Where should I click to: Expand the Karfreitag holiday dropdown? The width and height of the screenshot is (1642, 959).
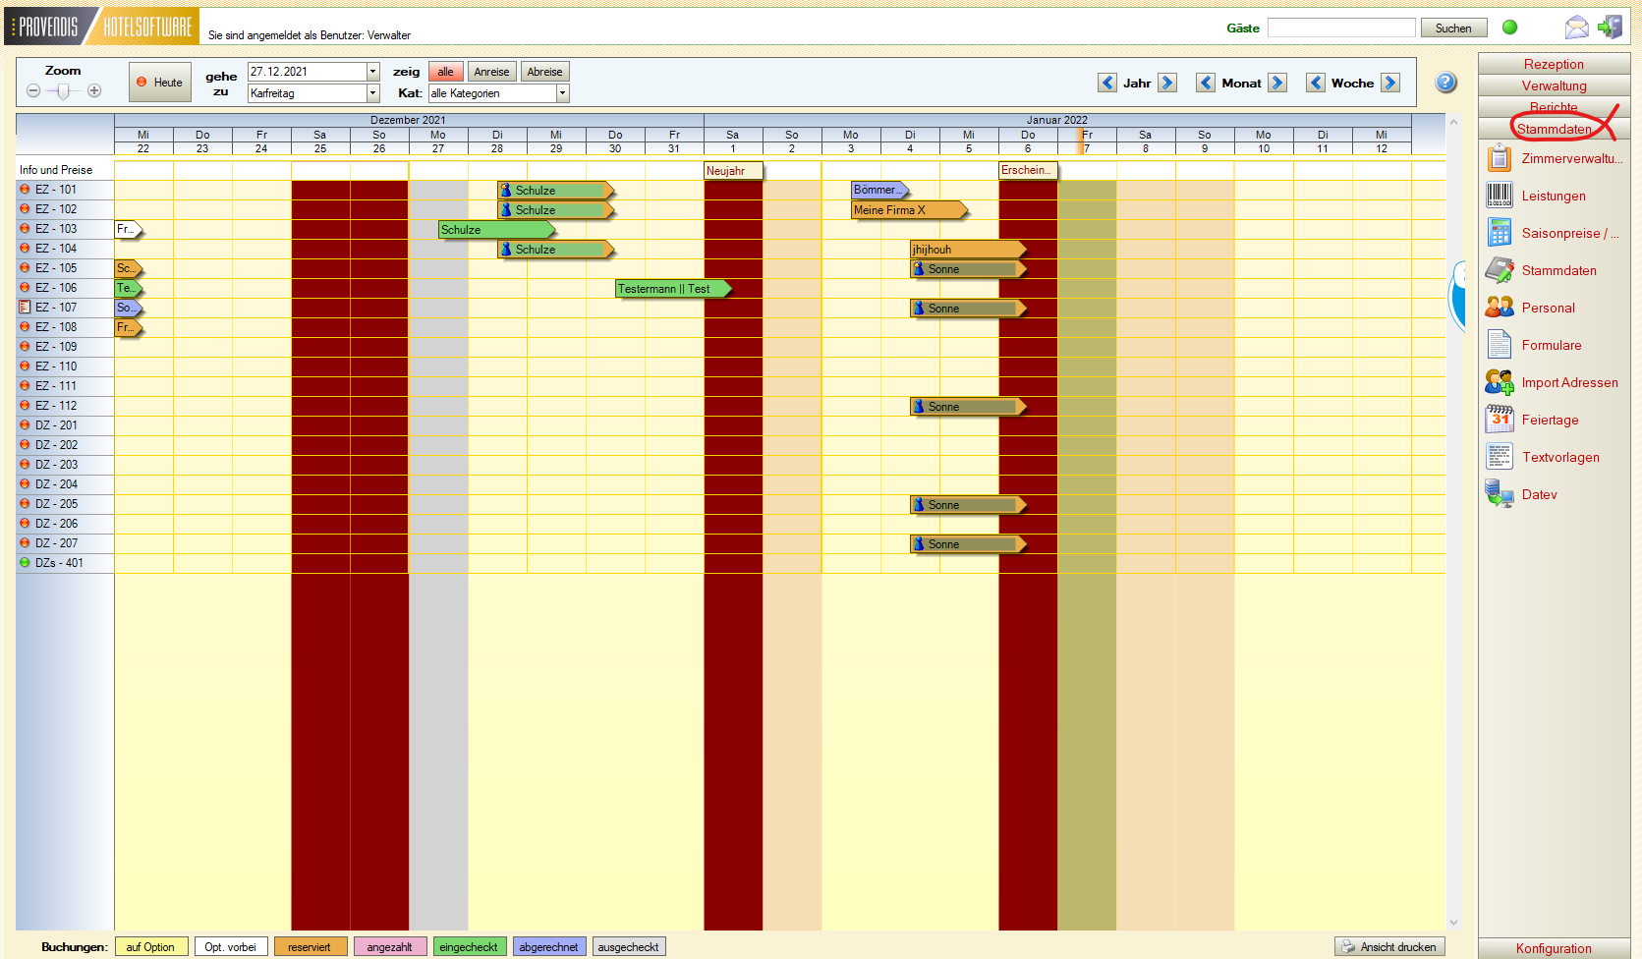[372, 93]
